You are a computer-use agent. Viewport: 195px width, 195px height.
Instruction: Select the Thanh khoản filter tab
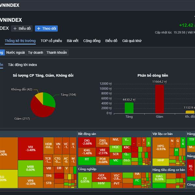point(57,52)
